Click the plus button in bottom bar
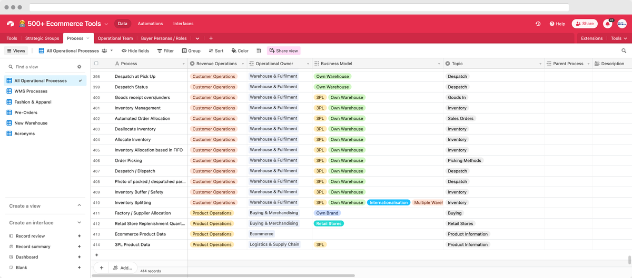Viewport: 632px width, 278px height. (102, 267)
